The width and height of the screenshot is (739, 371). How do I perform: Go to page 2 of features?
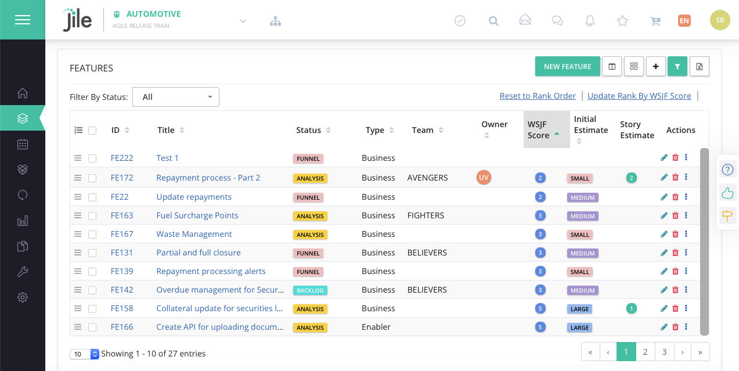point(645,352)
